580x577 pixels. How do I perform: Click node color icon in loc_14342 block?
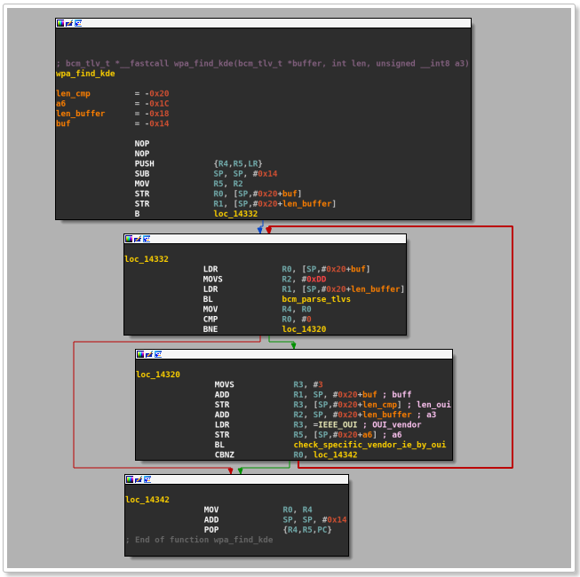pos(130,479)
